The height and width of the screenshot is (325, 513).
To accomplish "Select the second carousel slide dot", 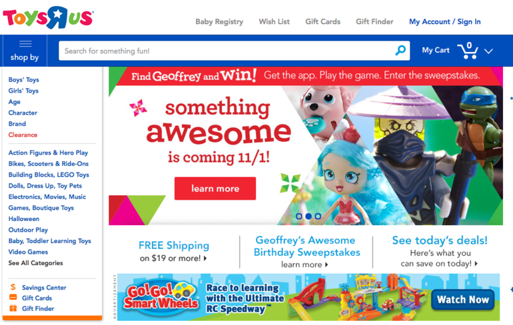I will [x=308, y=216].
